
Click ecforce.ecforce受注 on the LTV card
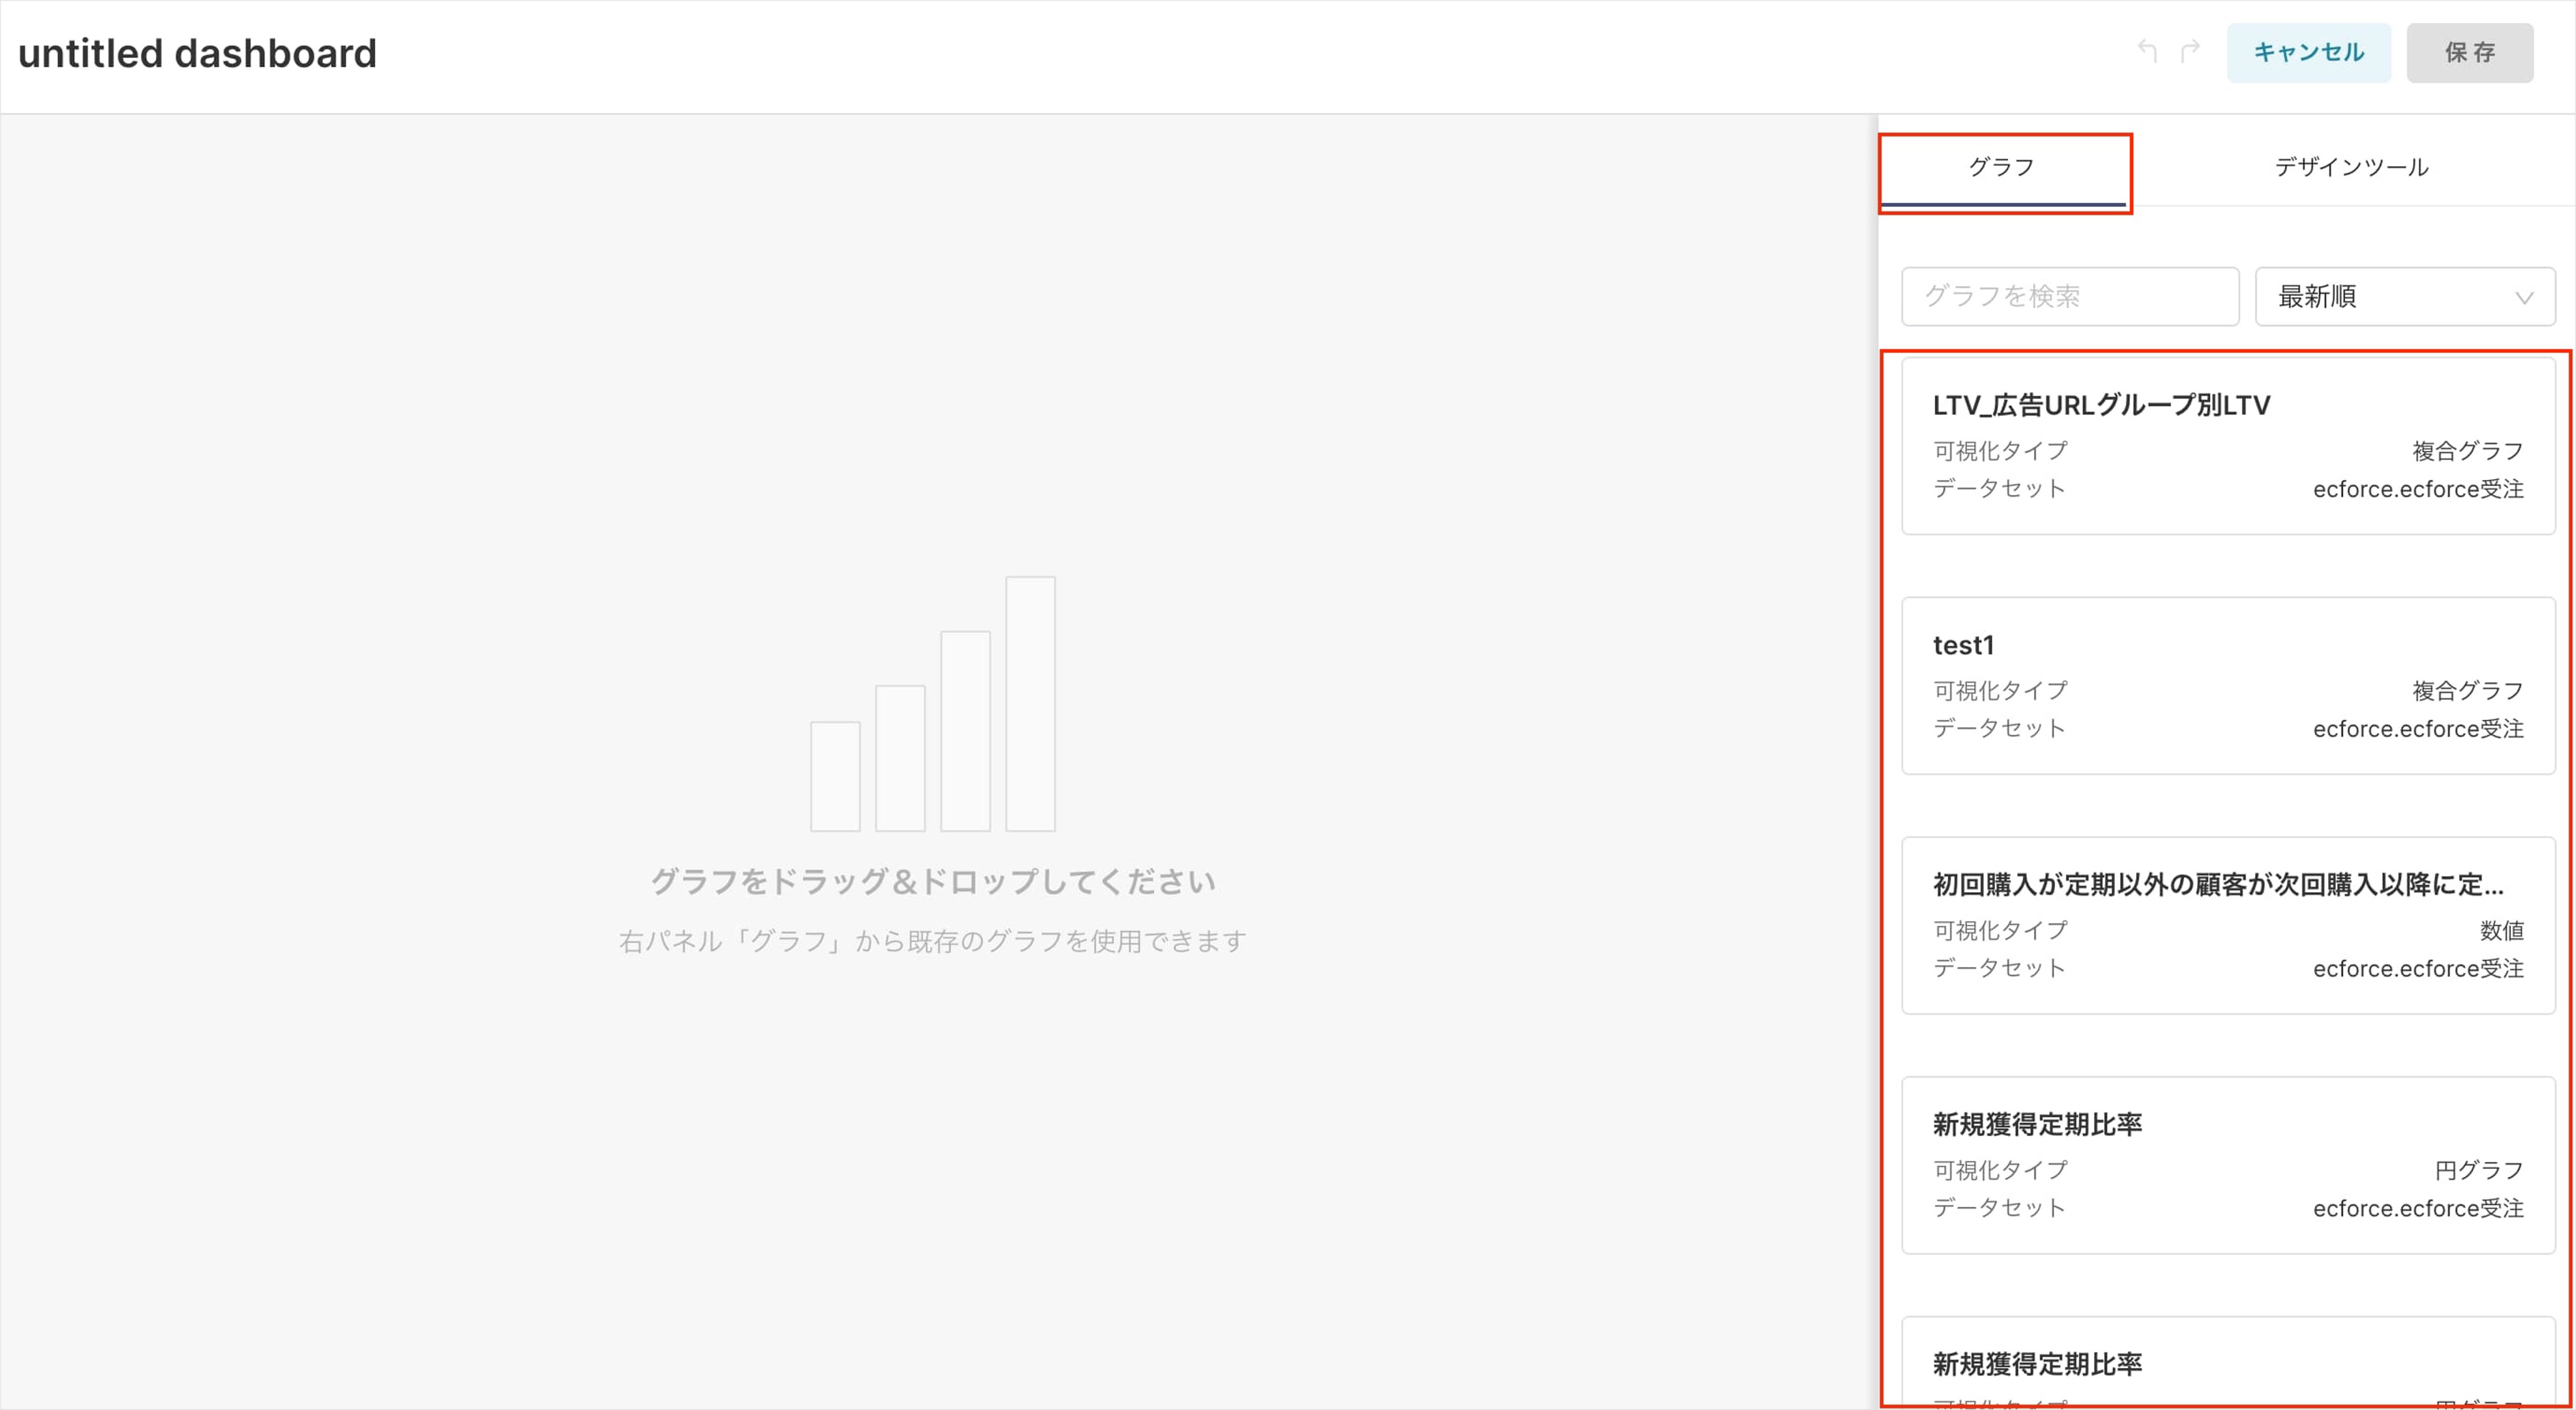coord(2418,490)
